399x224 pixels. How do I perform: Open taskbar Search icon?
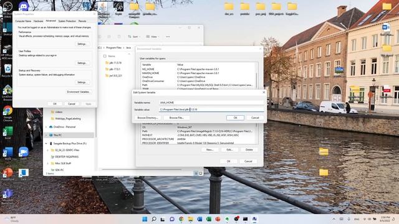point(154,219)
